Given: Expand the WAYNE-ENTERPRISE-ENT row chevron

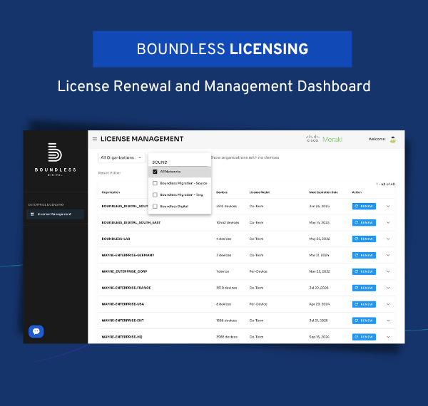Looking at the screenshot, I should point(388,321).
